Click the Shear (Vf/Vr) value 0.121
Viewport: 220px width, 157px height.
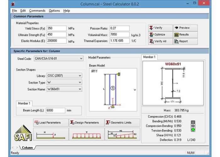point(178,135)
